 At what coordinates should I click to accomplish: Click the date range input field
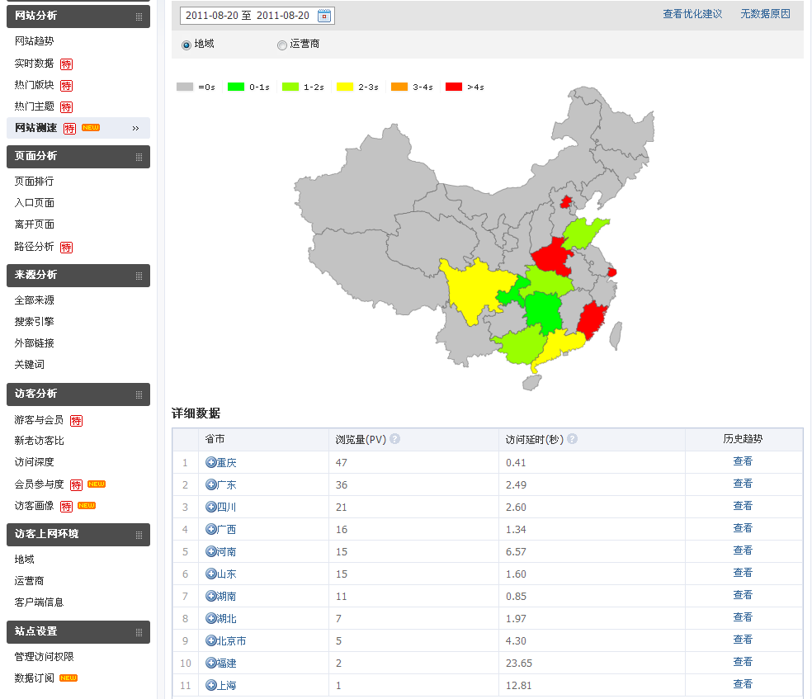pyautogui.click(x=257, y=16)
